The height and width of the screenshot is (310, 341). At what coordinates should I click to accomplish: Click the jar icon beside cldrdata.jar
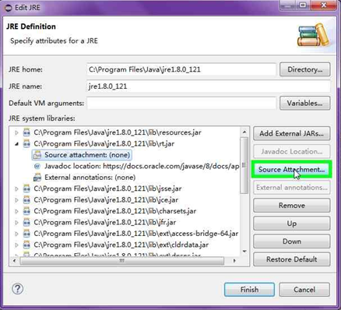pyautogui.click(x=26, y=245)
